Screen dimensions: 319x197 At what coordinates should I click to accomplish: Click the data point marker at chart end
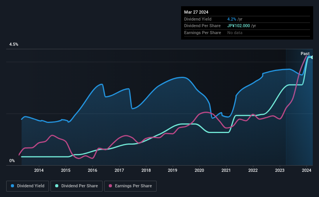[312, 57]
